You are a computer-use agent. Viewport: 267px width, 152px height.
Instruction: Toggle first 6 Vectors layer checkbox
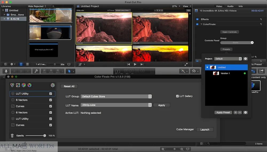coord(50,100)
